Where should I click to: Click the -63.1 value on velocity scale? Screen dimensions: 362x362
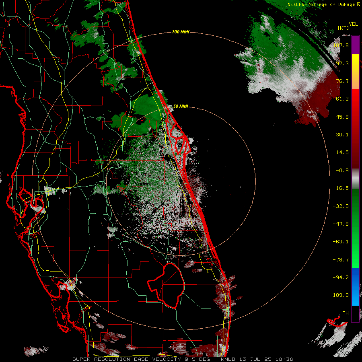point(341,242)
